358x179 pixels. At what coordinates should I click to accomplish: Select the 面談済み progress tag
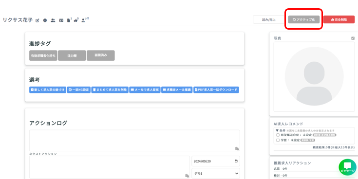101,55
